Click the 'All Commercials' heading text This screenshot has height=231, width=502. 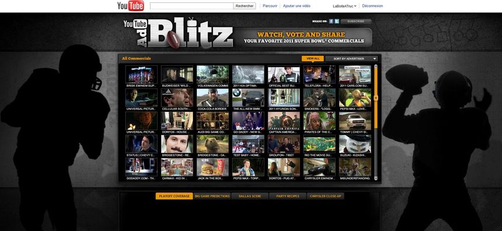pyautogui.click(x=137, y=58)
